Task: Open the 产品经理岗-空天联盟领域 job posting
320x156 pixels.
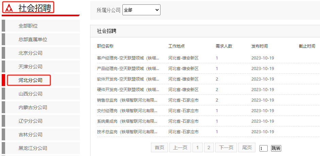Action: point(128,69)
